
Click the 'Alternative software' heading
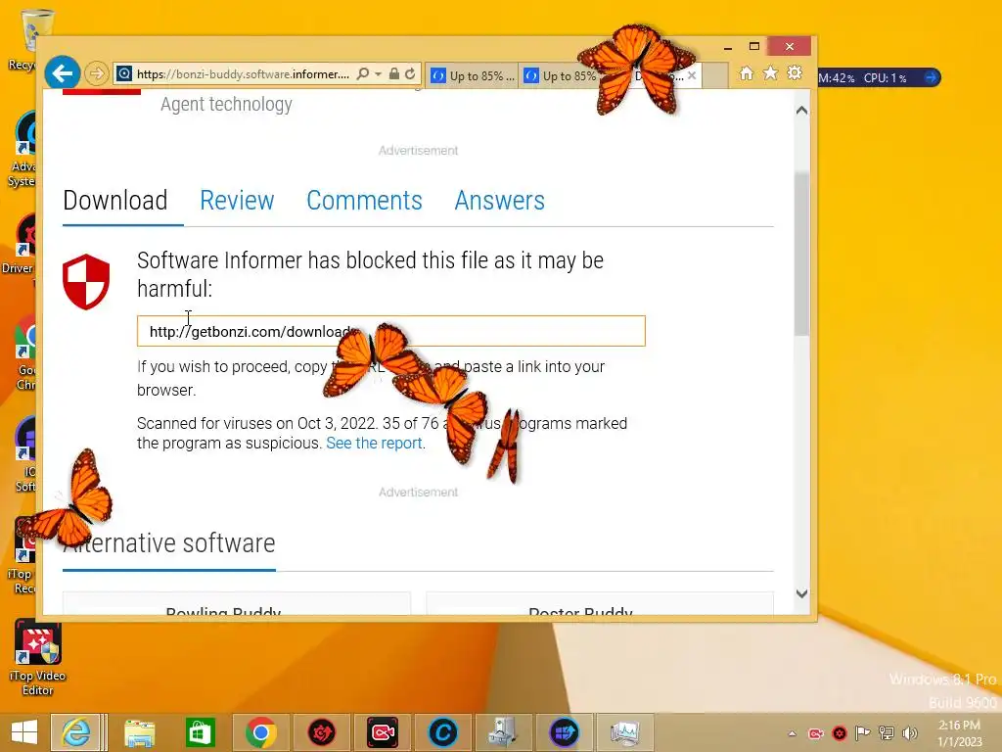(169, 542)
